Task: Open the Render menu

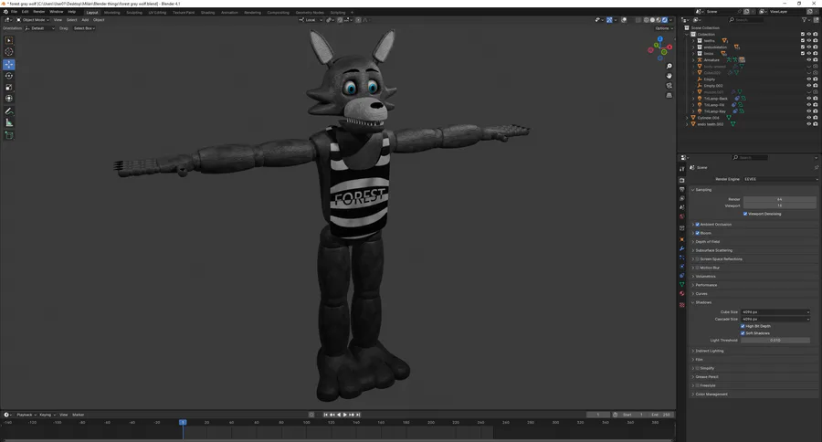Action: [x=38, y=12]
